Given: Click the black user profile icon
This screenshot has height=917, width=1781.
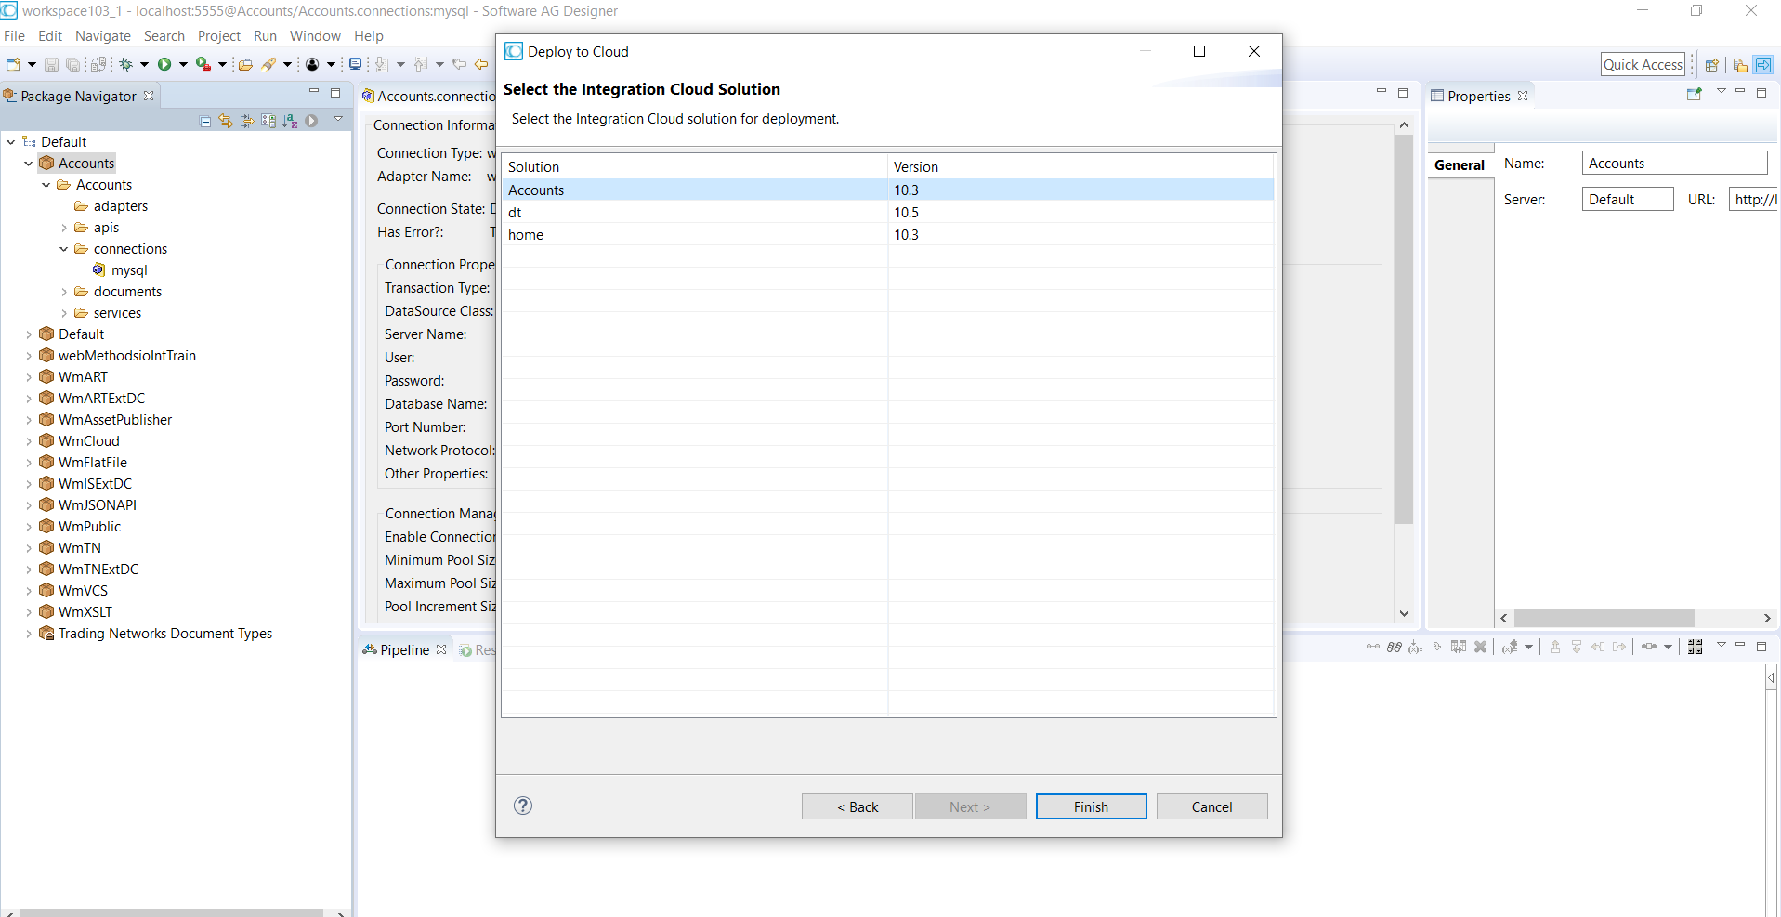Looking at the screenshot, I should pyautogui.click(x=312, y=64).
